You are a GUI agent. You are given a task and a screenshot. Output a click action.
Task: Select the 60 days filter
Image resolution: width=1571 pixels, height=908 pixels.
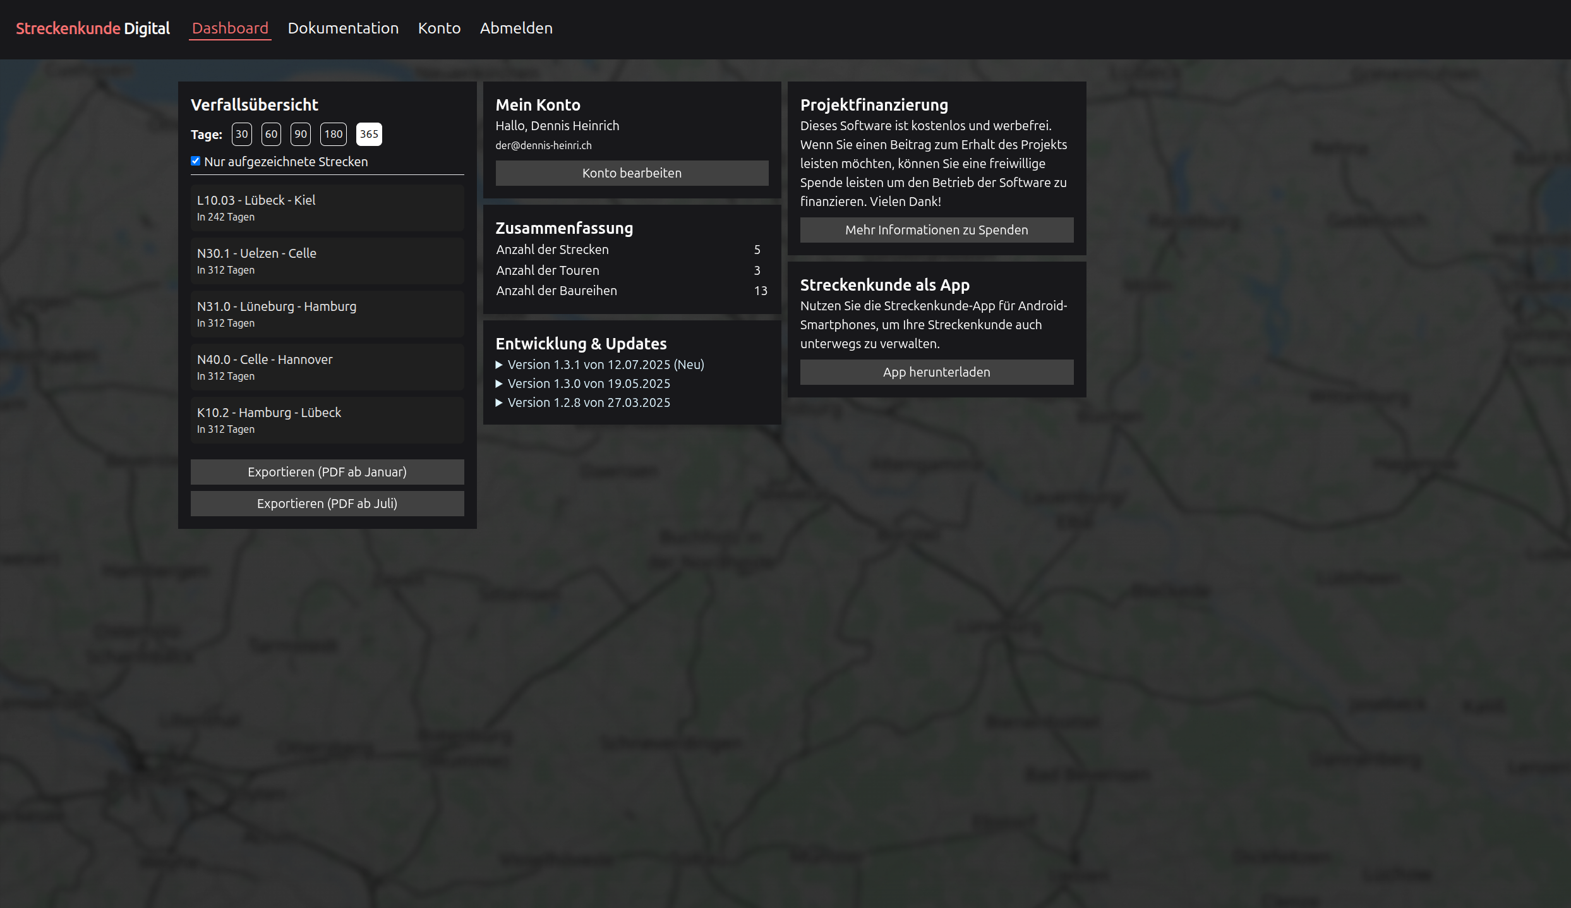pyautogui.click(x=271, y=134)
